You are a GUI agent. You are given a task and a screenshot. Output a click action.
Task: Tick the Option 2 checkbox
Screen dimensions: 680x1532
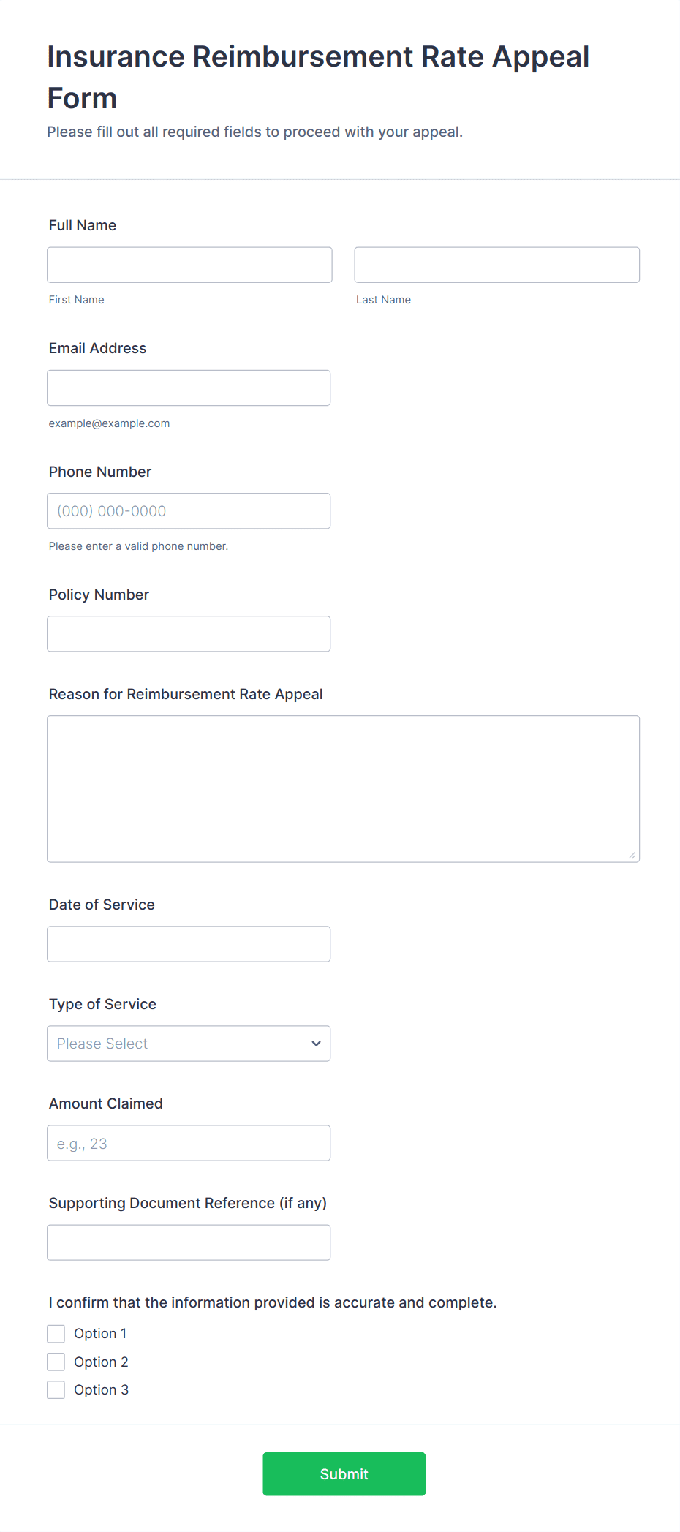(56, 1362)
